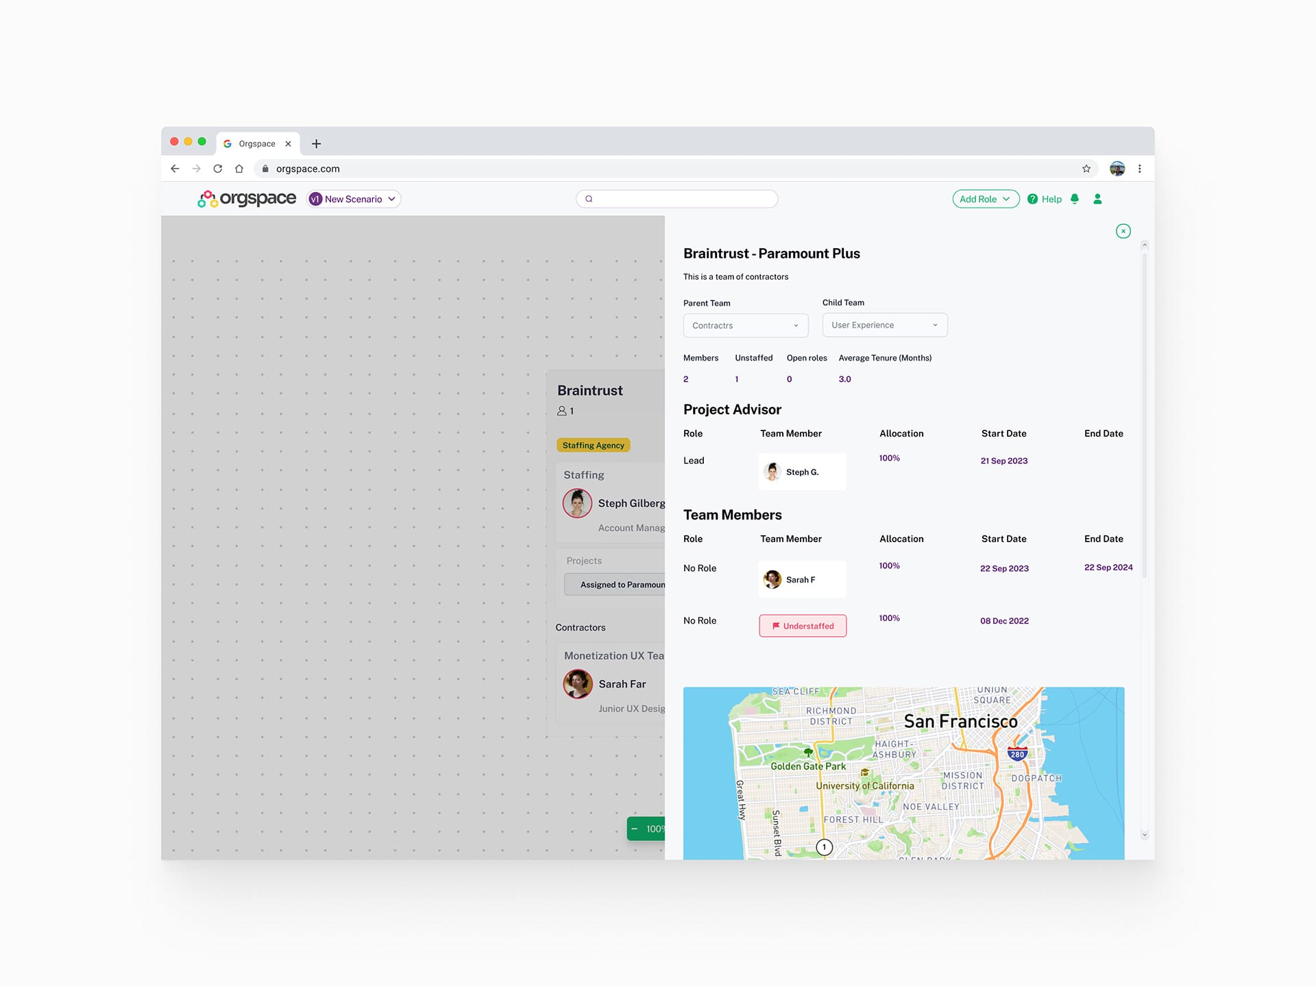Reload the current page
This screenshot has width=1316, height=987.
[x=218, y=169]
